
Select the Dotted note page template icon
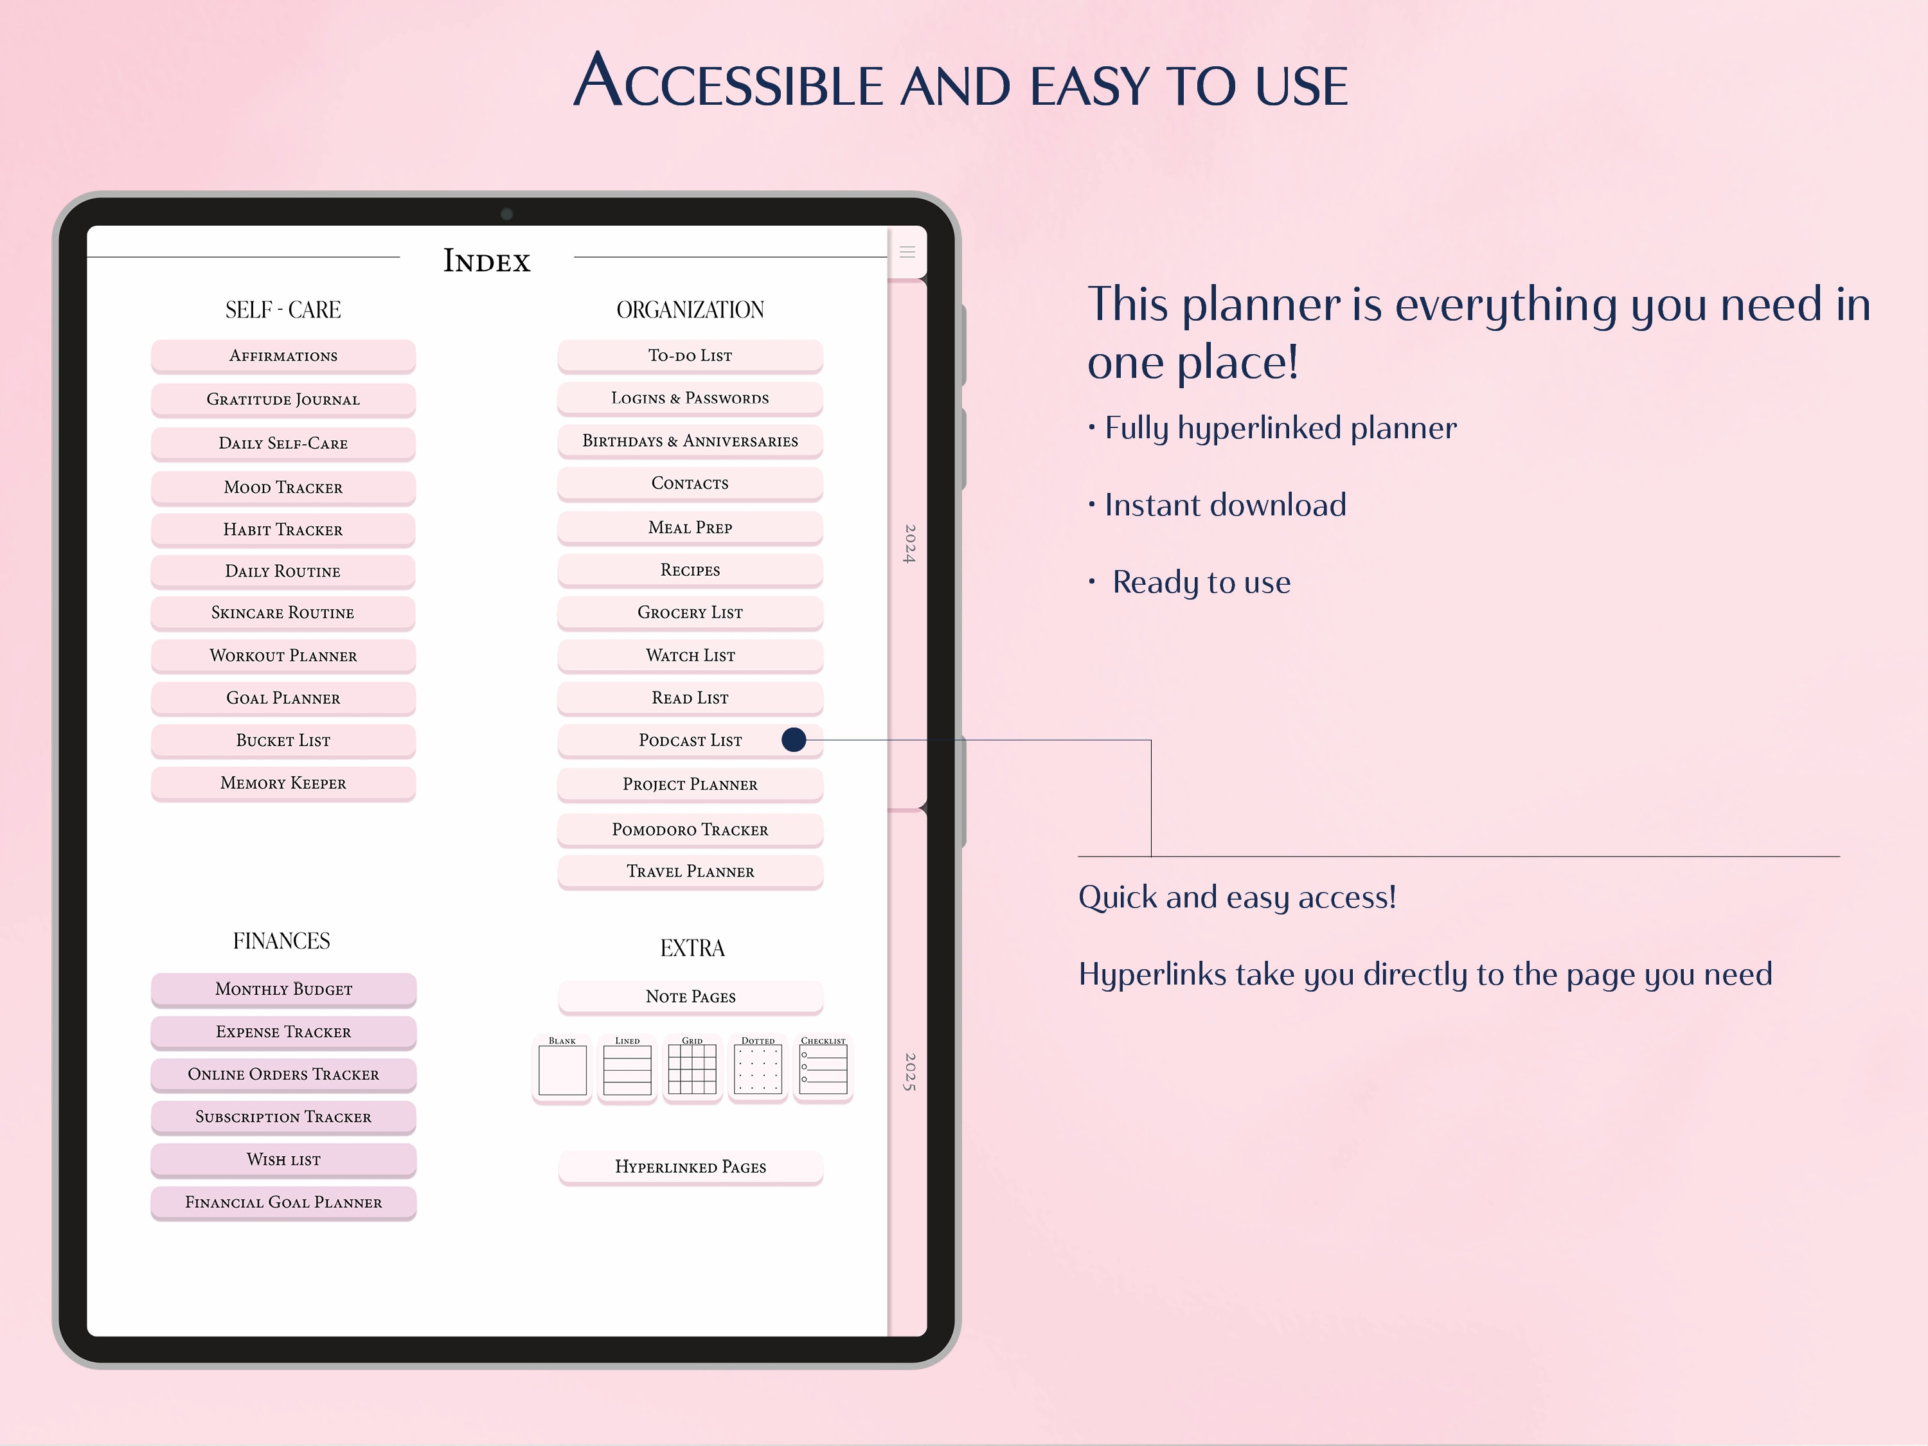click(758, 1067)
